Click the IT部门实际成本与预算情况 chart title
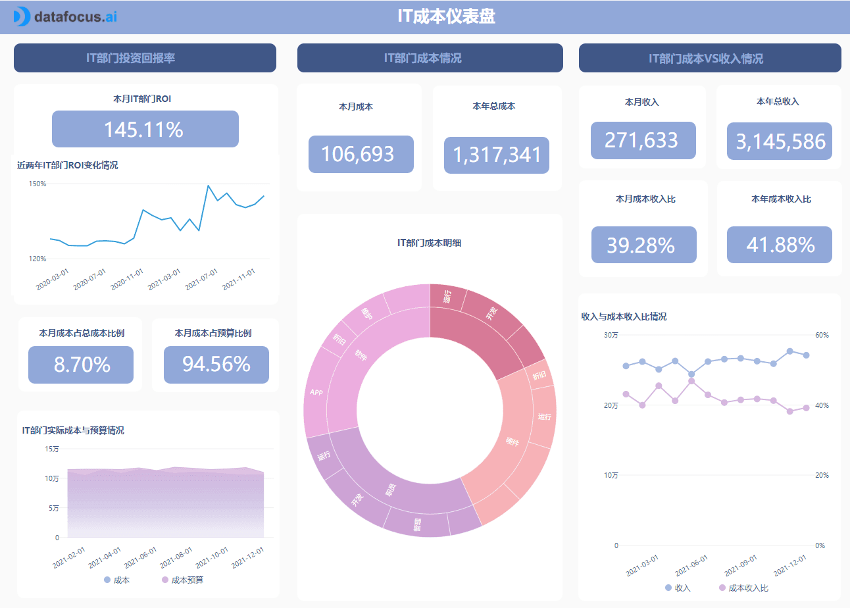Screen dimensions: 850x608 [x=73, y=430]
